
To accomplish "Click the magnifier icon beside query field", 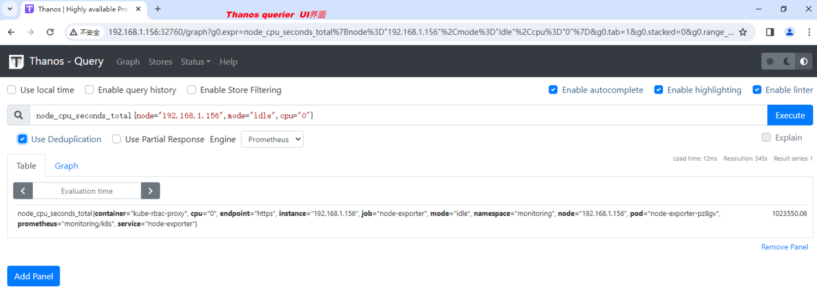I will point(19,115).
